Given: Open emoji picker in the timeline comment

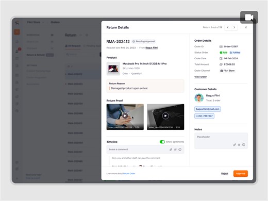Looking at the screenshot, I should [180, 149].
